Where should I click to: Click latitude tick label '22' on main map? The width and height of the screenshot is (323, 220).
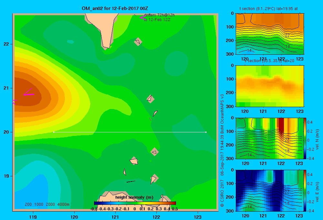[x=6, y=44]
